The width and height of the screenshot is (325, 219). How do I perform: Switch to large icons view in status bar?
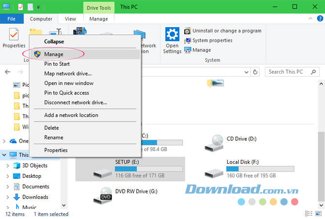318,213
